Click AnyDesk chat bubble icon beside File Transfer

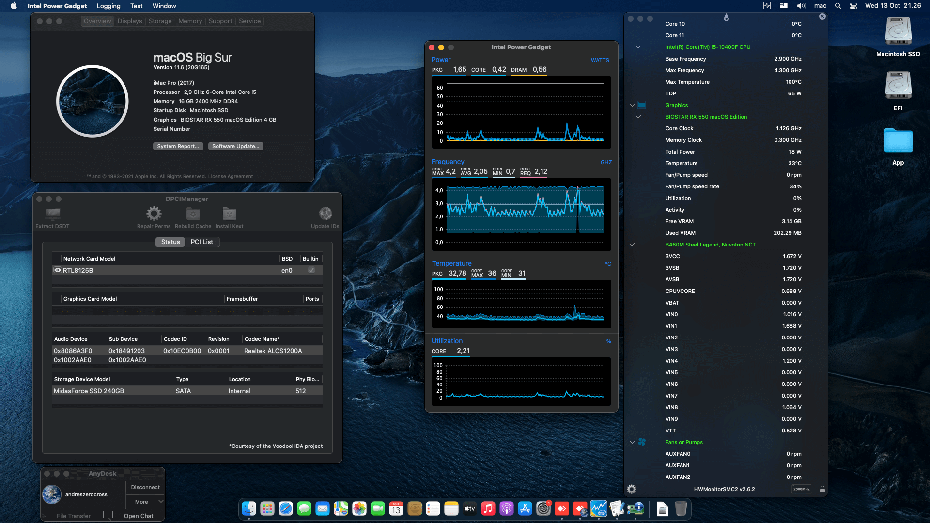108,516
